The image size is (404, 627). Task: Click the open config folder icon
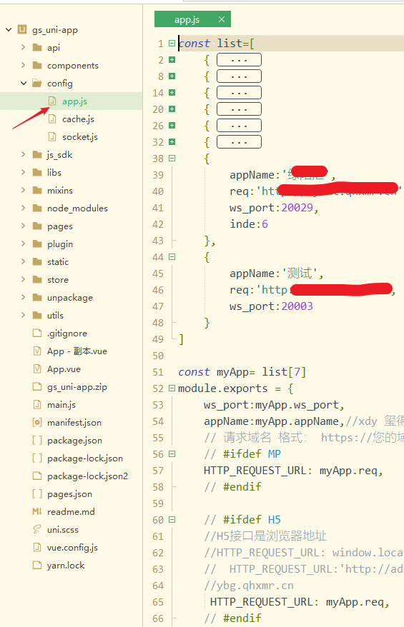pyautogui.click(x=37, y=83)
